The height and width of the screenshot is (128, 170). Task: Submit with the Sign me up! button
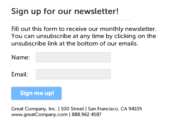(36, 93)
